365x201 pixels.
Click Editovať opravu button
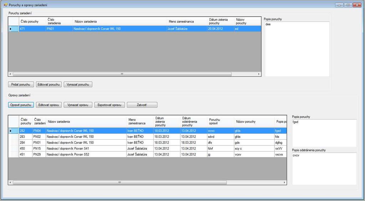click(49, 105)
